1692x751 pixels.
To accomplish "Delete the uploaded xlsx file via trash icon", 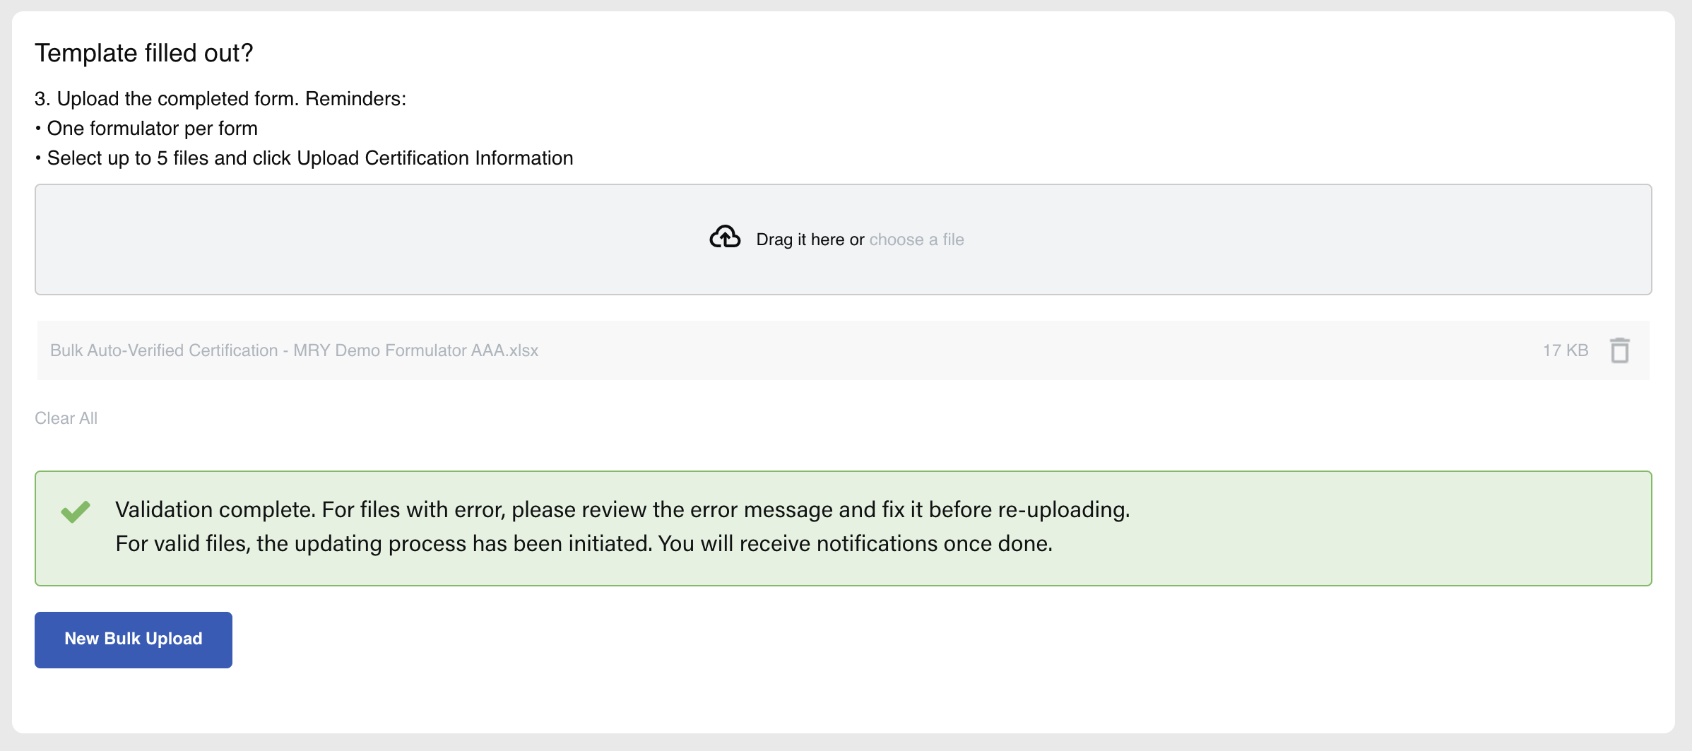I will 1619,350.
